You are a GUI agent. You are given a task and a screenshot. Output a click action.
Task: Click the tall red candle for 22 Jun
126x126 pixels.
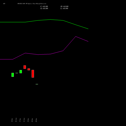pyautogui.click(x=33, y=74)
